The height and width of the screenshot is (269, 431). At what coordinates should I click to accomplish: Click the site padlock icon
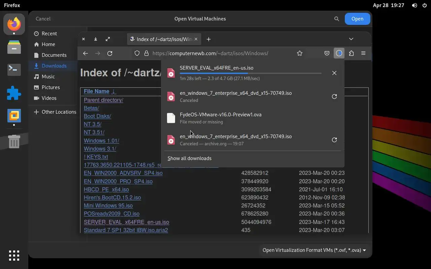tap(146, 53)
